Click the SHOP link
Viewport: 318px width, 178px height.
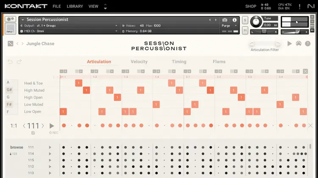(x=251, y=6)
